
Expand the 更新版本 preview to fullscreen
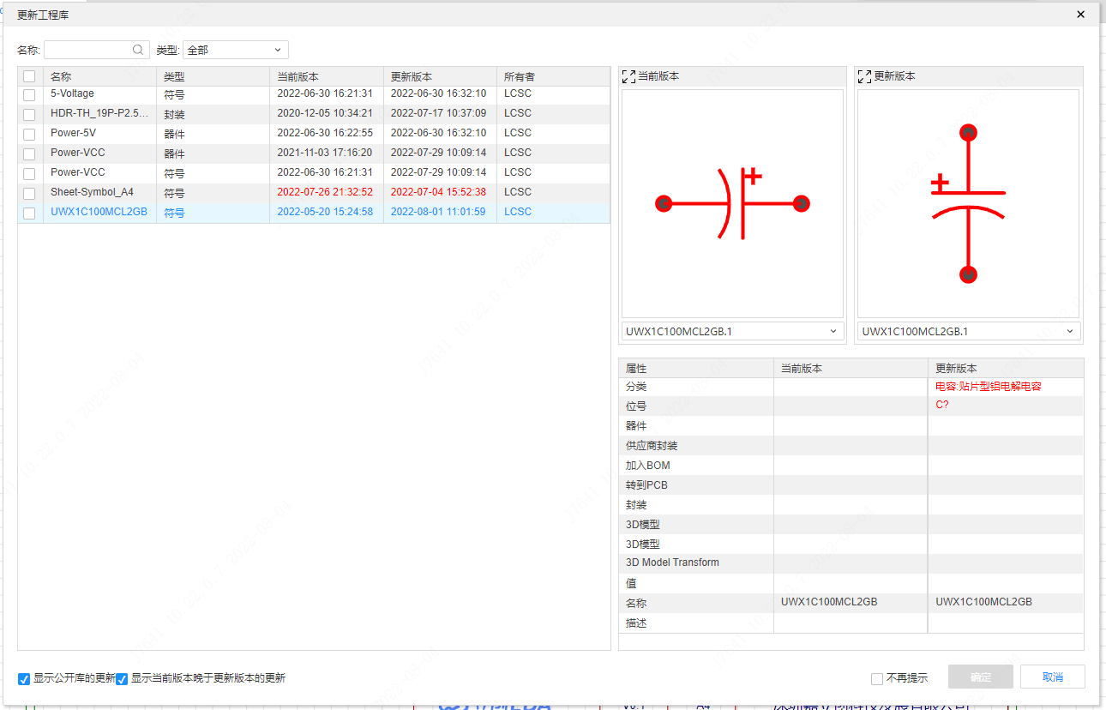(865, 76)
